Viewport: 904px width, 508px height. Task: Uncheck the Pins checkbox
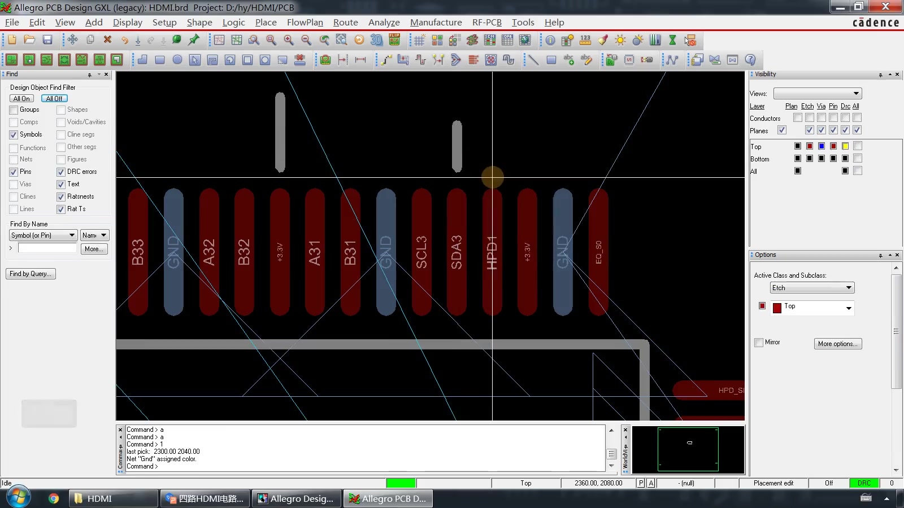(x=14, y=172)
